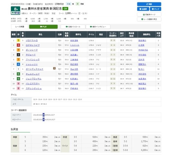Image resolution: width=172 pixels, height=155 pixels.
Task: Open horse link ジュンブロッサム
Action: (x=34, y=79)
